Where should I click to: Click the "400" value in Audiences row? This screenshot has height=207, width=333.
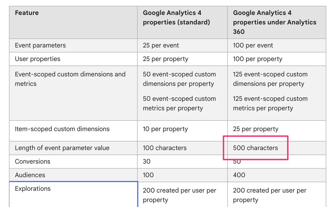click(239, 175)
